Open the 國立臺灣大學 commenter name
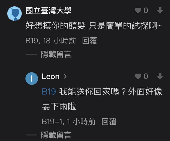The width and height of the screenshot is (170, 141). (48, 11)
